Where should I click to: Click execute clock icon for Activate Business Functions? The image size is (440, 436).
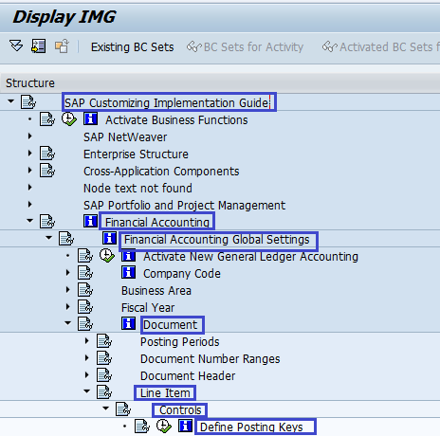[69, 119]
